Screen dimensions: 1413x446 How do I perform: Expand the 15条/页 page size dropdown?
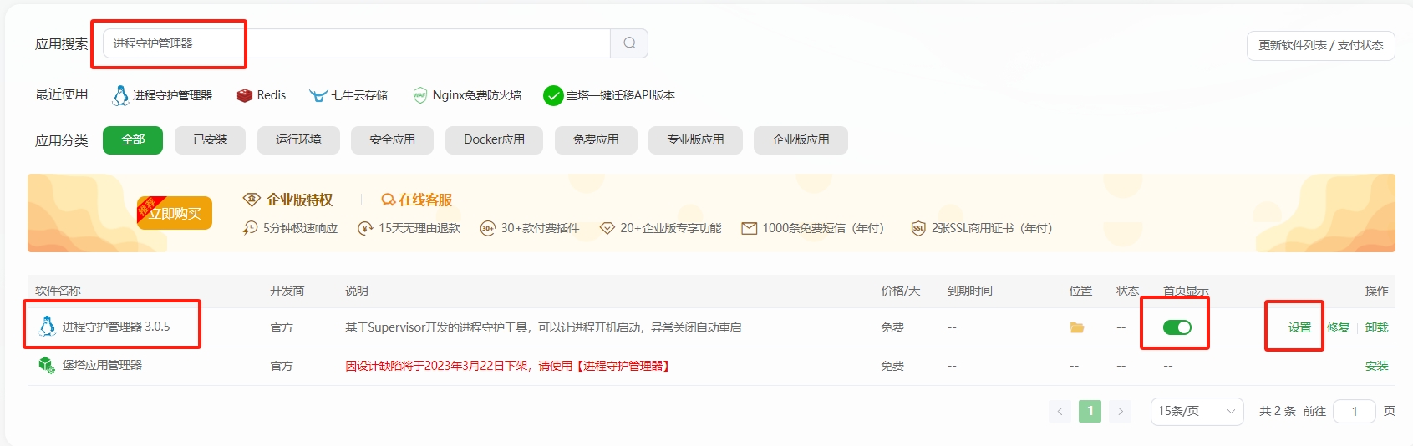(1196, 411)
